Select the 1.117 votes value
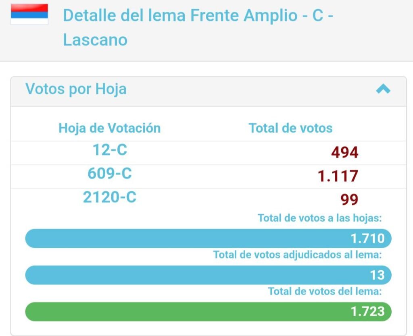 (x=338, y=176)
